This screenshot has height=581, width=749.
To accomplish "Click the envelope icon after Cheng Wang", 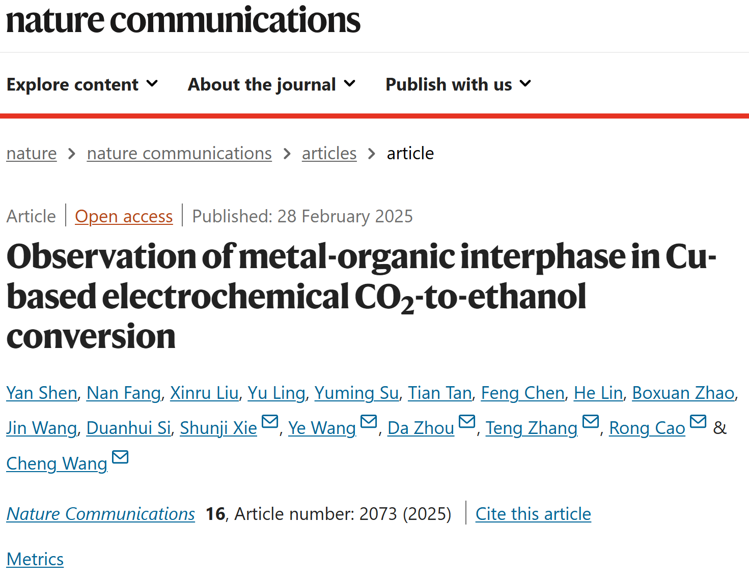I will pyautogui.click(x=120, y=457).
